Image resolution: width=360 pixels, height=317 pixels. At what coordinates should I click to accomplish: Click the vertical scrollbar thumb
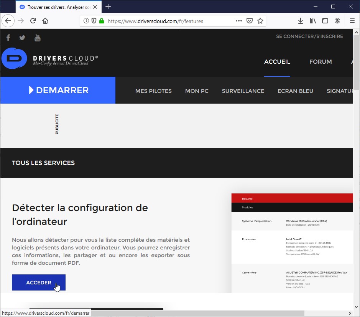(356, 63)
